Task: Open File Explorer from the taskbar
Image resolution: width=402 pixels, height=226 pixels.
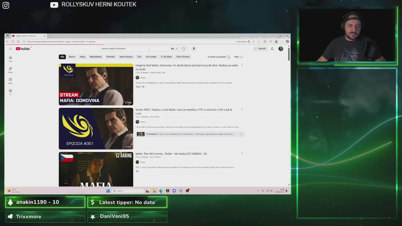Action: [154, 191]
